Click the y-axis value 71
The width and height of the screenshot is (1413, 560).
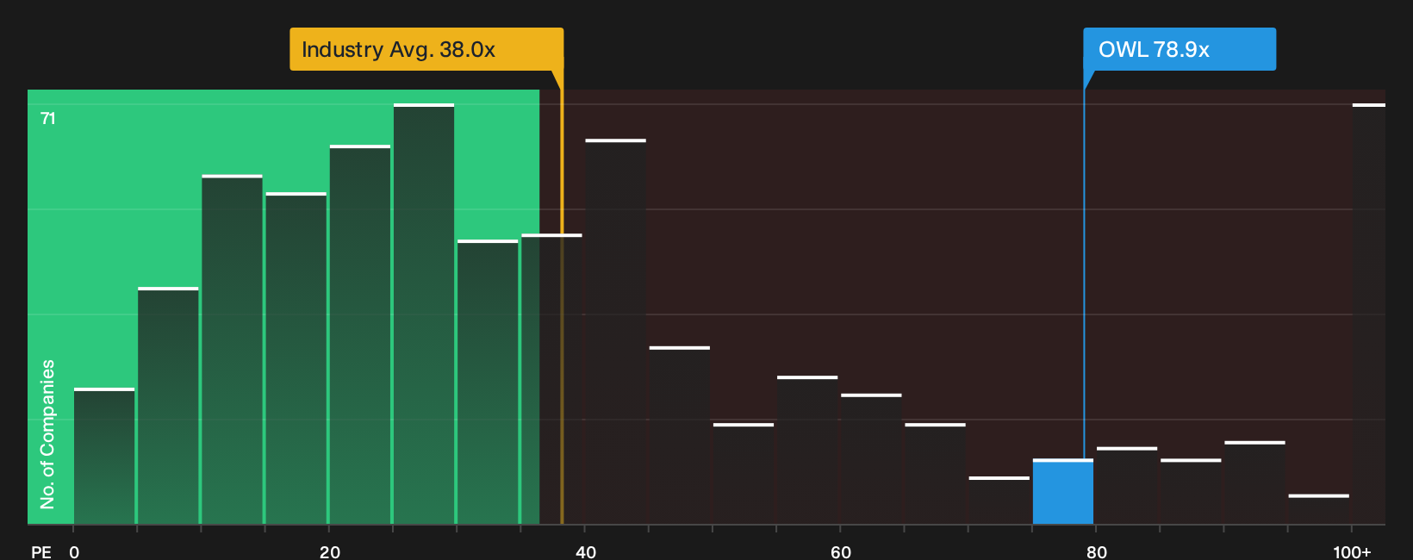coord(48,118)
